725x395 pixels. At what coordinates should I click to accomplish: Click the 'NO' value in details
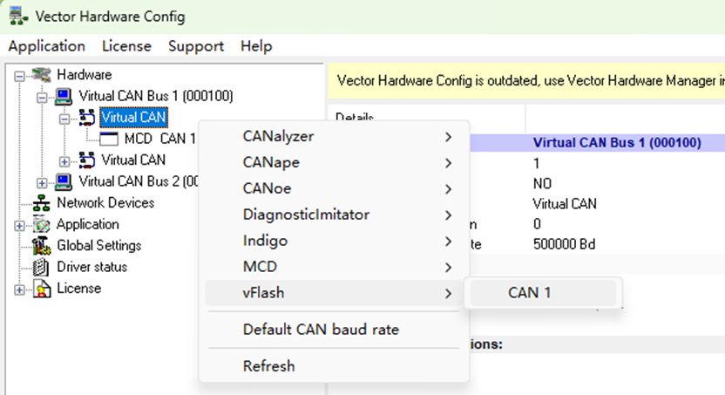click(542, 184)
